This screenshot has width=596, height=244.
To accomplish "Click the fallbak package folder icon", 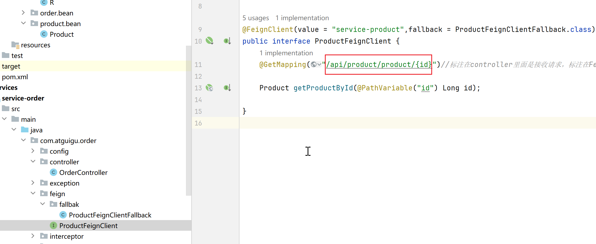I will point(53,204).
